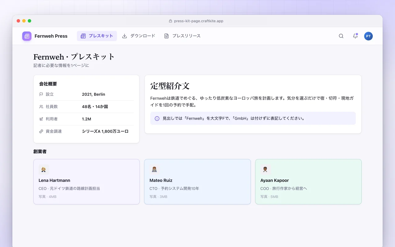Open the notifications bell icon
This screenshot has width=395, height=247.
click(x=355, y=36)
